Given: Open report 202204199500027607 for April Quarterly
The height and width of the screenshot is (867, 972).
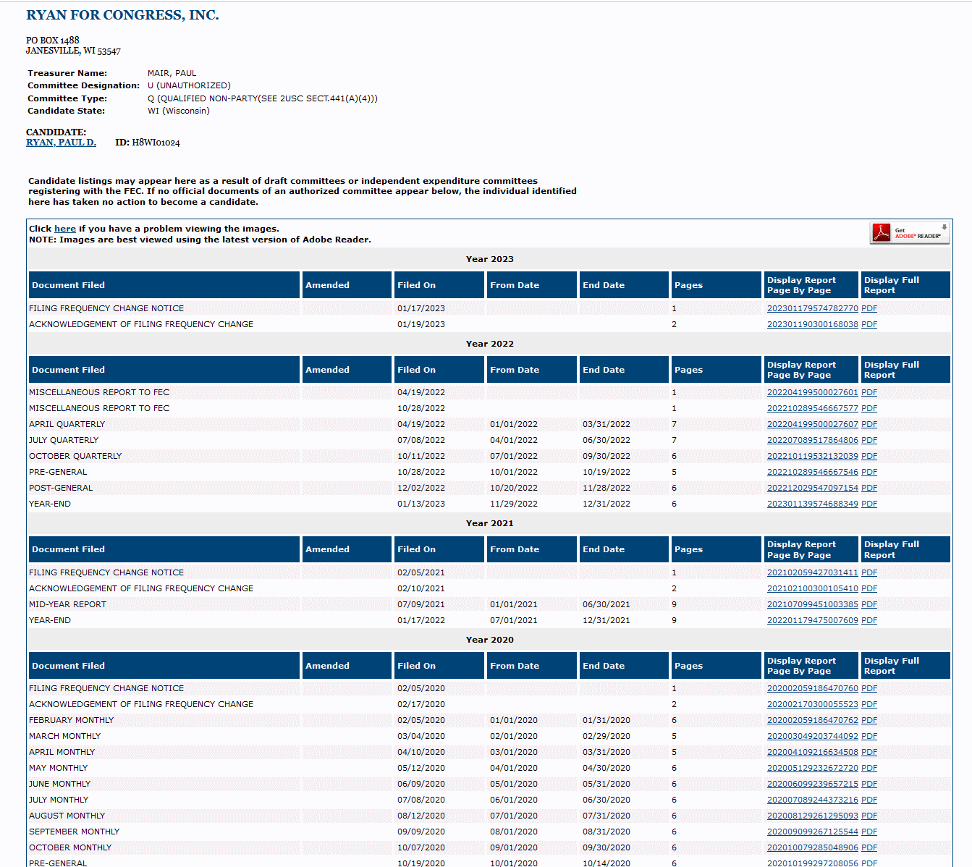Looking at the screenshot, I should click(x=812, y=424).
